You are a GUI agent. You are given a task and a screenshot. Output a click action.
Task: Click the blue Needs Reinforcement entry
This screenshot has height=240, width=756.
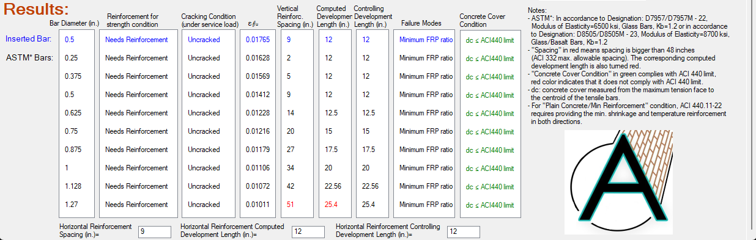point(136,40)
